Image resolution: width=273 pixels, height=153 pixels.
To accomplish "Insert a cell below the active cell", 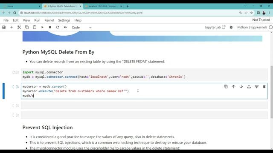I will 256,87.
